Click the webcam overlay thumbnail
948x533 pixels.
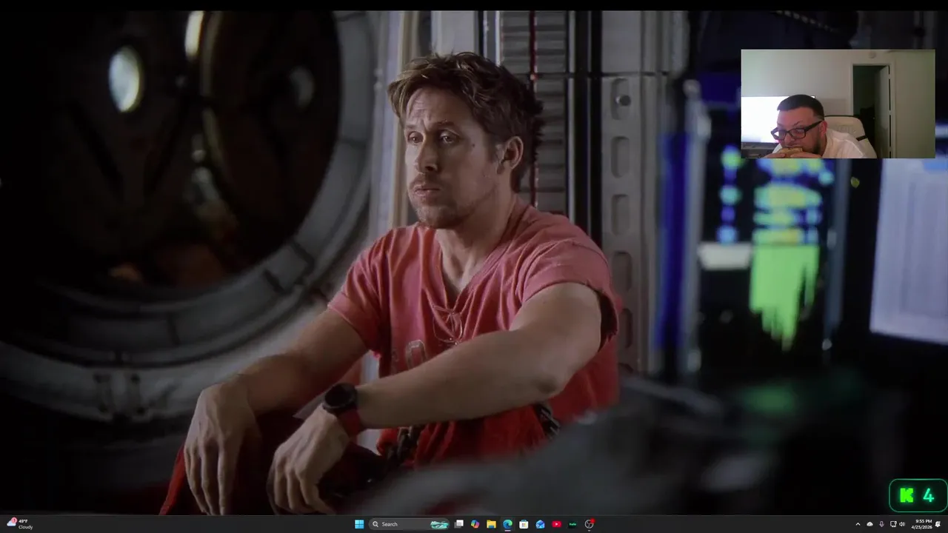pyautogui.click(x=838, y=104)
